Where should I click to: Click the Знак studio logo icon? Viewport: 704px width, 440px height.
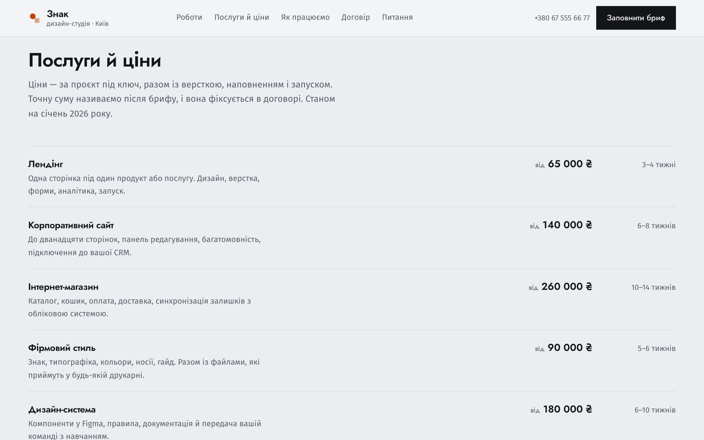point(35,18)
